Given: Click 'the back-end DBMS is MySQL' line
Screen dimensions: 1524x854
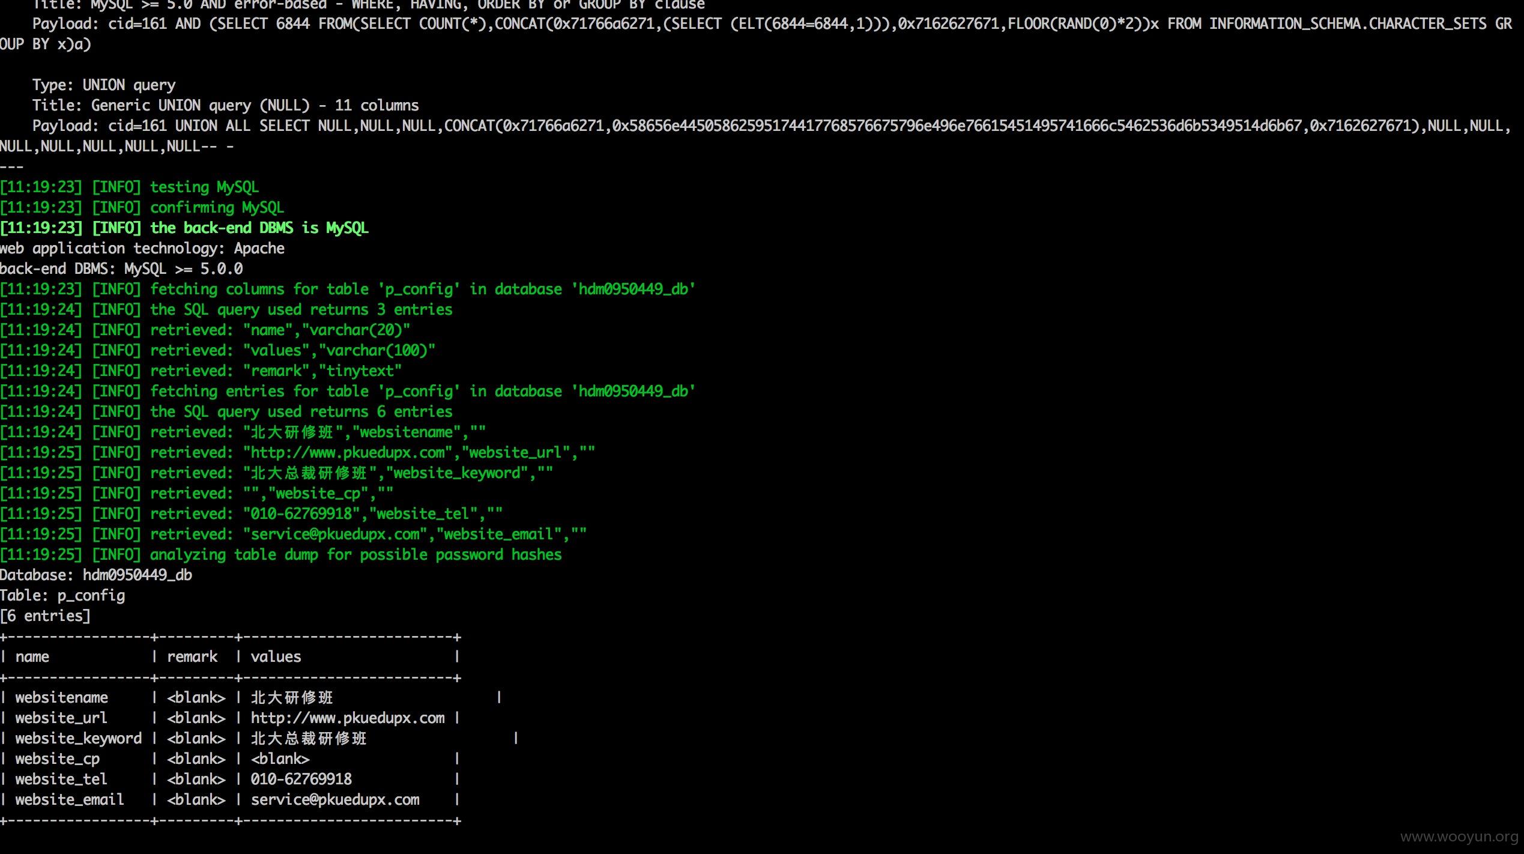Looking at the screenshot, I should click(x=184, y=228).
